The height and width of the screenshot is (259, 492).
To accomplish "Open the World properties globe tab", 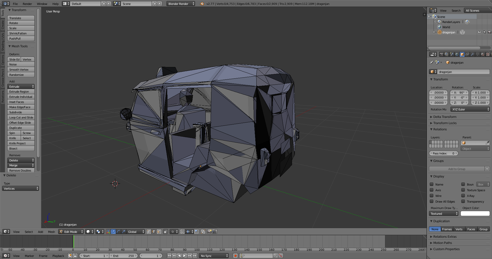I will tap(457, 54).
